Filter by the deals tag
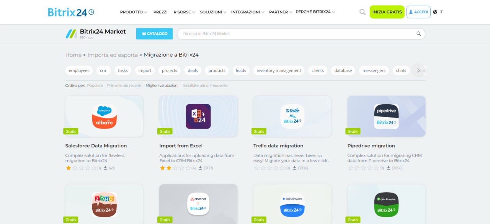Viewport: 490px width, 224px height. tap(193, 70)
